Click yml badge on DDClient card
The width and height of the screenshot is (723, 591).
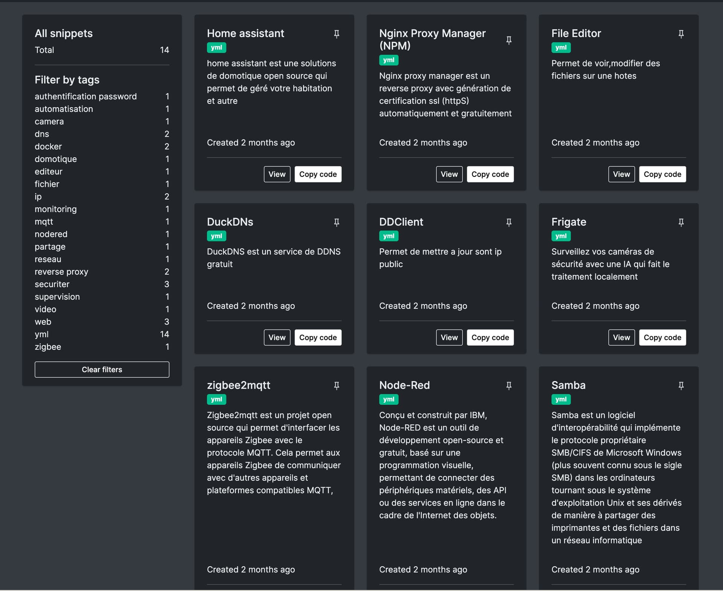pos(389,236)
